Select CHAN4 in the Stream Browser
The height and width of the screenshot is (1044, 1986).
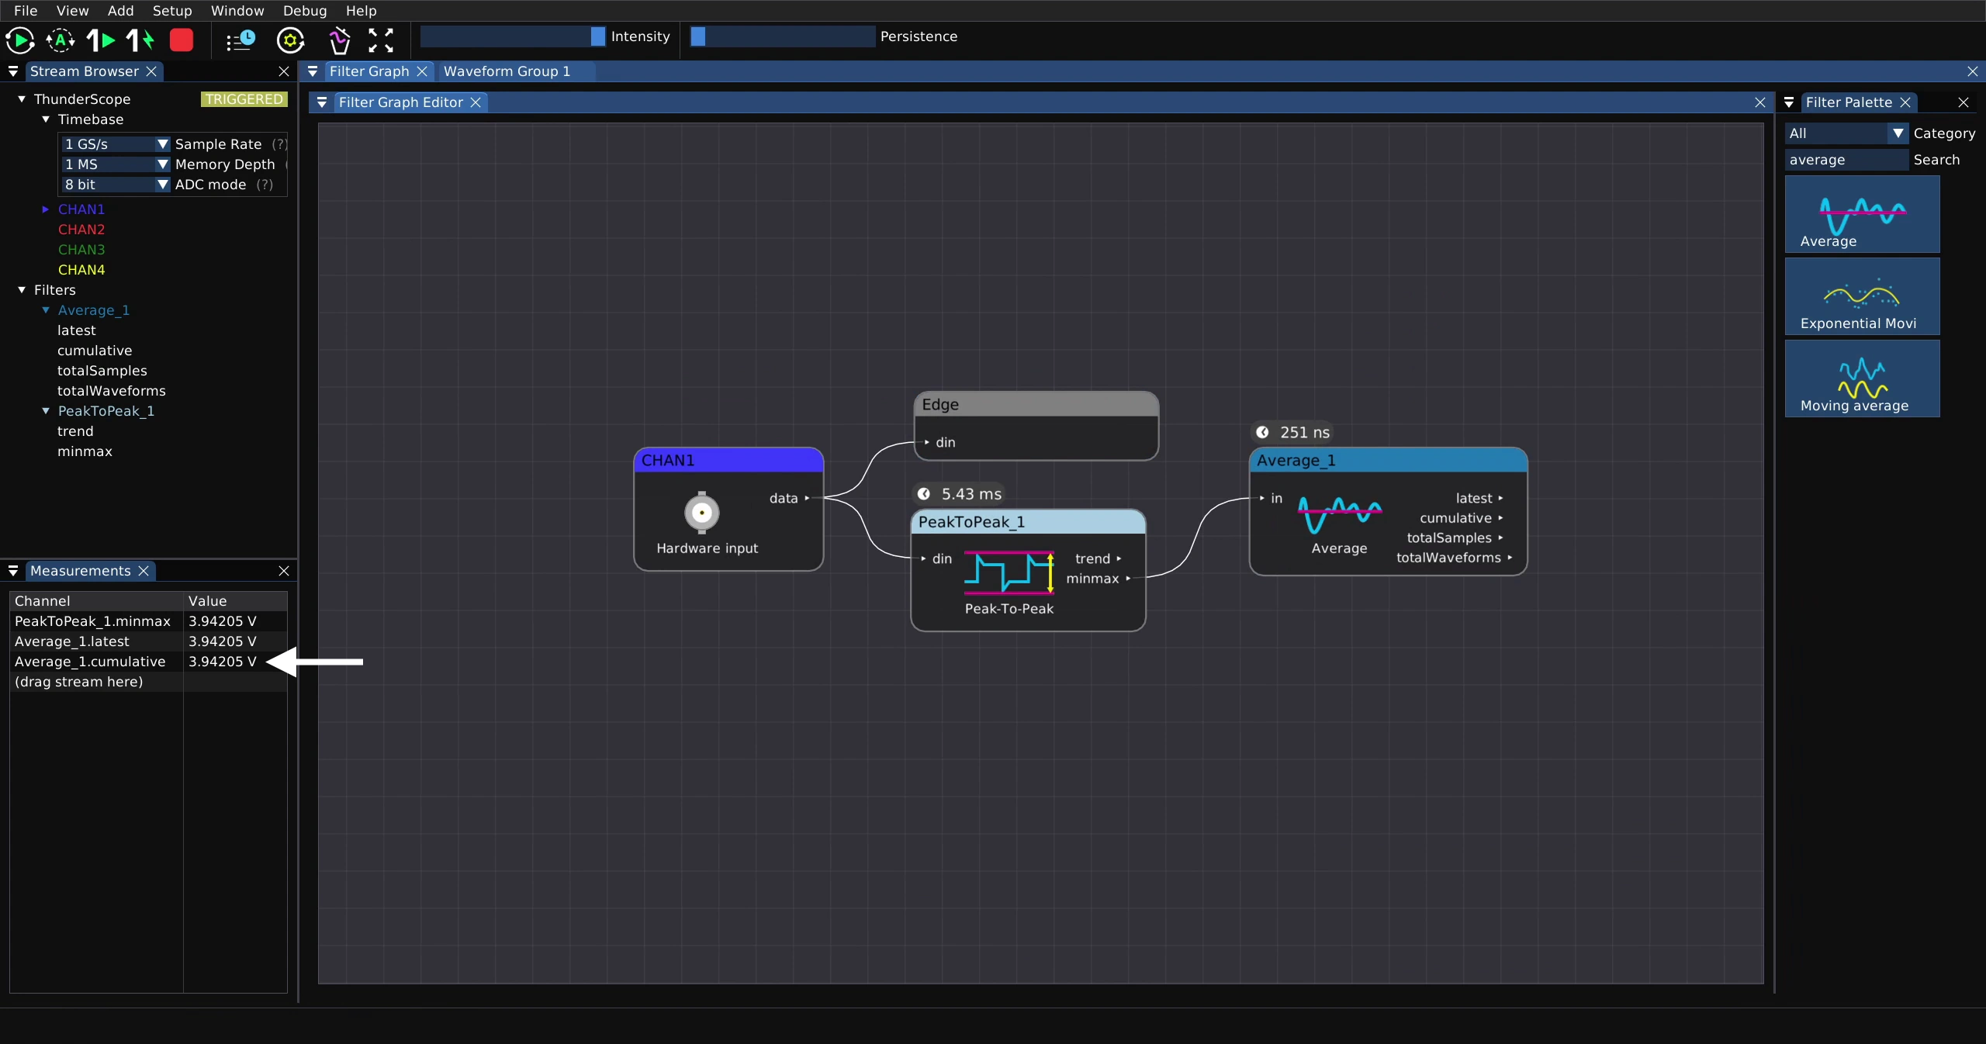81,270
